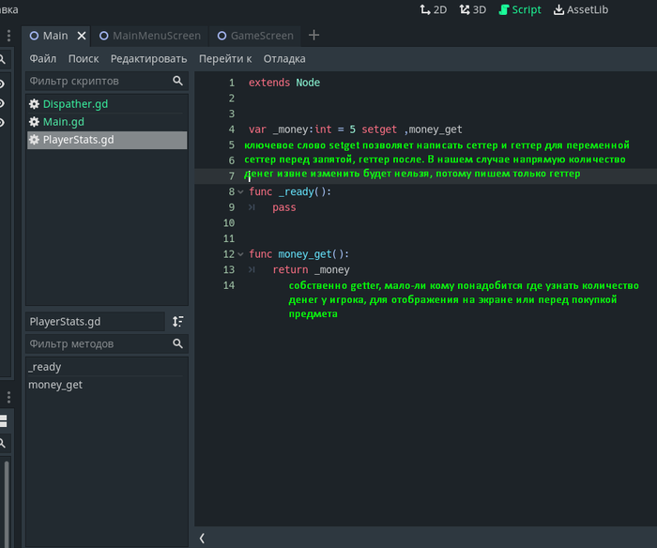Toggle alphabetical sorting of the methods list

[x=178, y=322]
